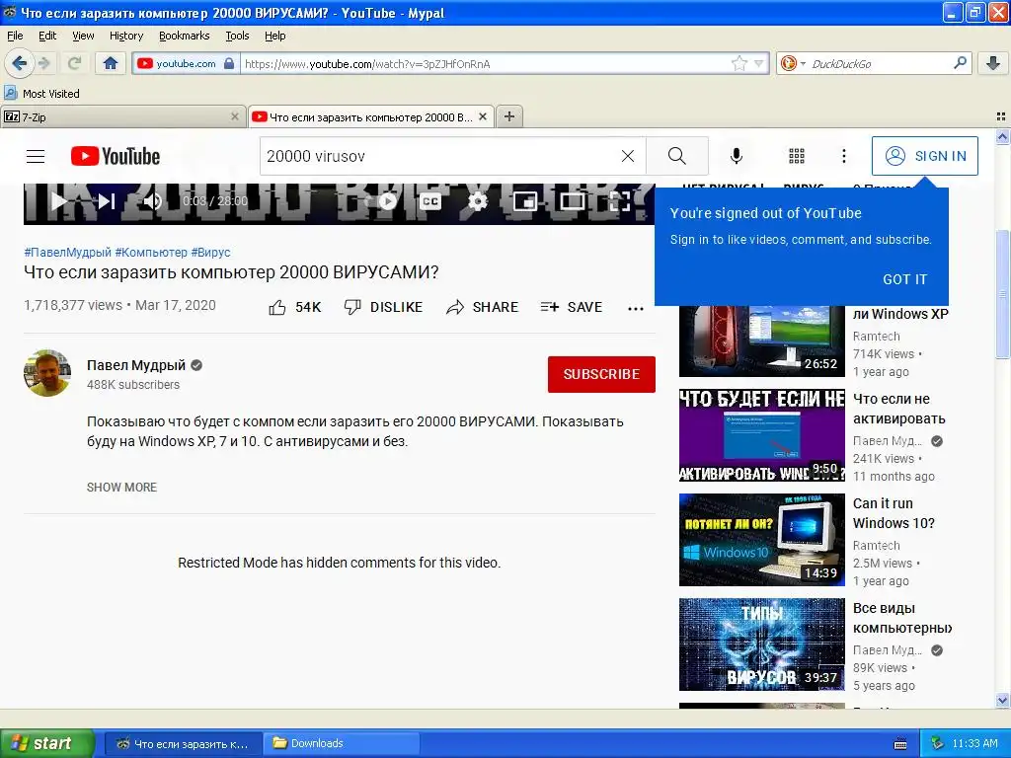Open the Типы Вирусов 39:37 video thumbnail
The height and width of the screenshot is (758, 1011).
(761, 644)
